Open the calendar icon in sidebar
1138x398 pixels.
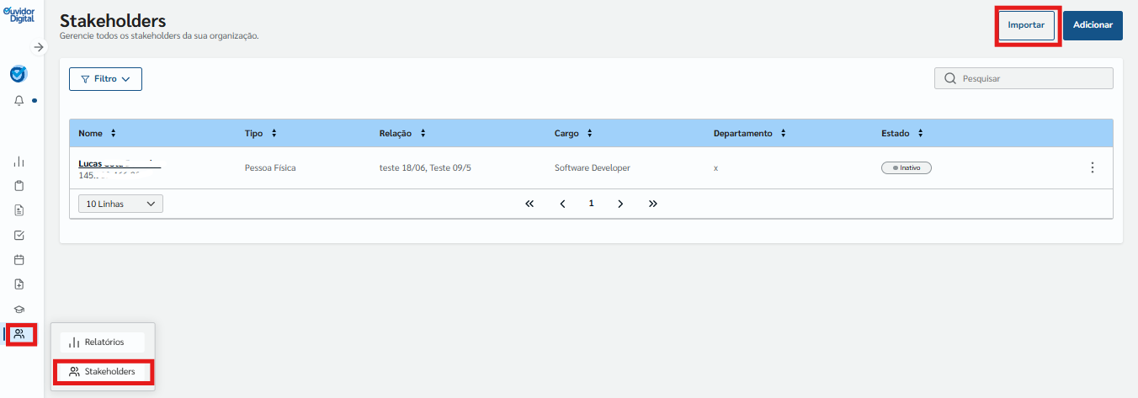(x=19, y=259)
